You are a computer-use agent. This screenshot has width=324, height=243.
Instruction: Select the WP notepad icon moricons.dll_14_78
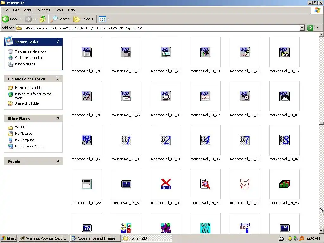pos(166,96)
